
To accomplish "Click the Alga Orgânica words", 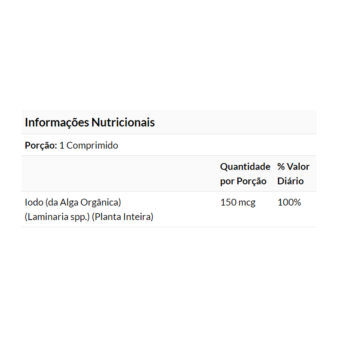I will 89,203.
